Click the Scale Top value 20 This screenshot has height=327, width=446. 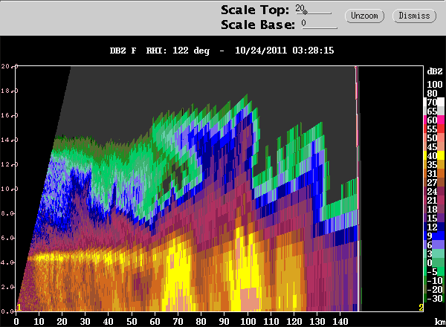(300, 8)
